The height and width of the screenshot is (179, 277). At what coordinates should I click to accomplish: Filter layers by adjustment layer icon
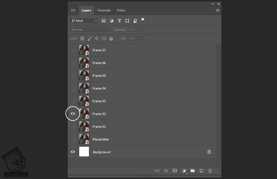click(111, 21)
